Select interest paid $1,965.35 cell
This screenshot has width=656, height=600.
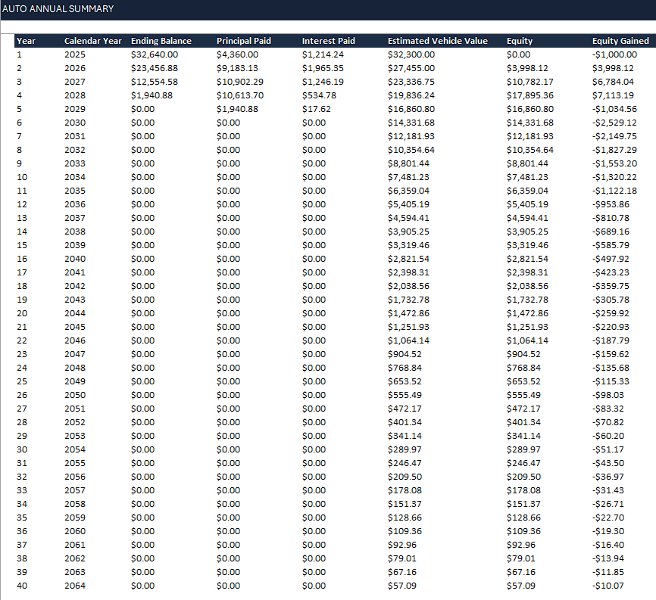[x=323, y=68]
